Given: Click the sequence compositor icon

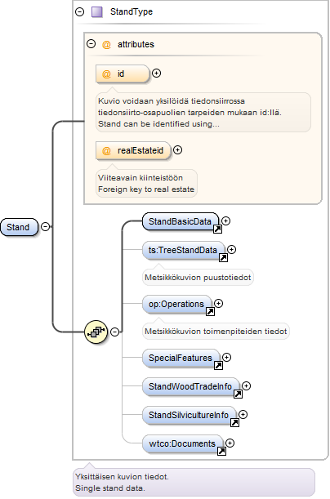Looking at the screenshot, I should (96, 332).
